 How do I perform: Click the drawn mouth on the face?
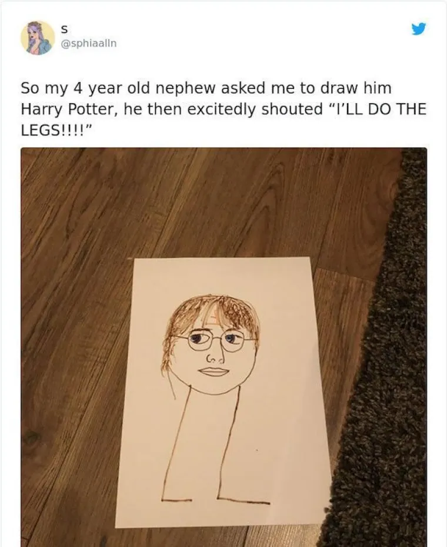coord(213,372)
